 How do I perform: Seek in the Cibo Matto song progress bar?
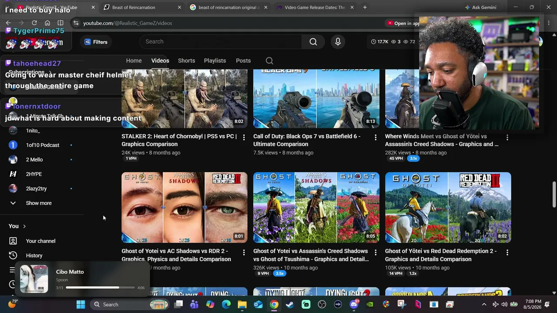click(100, 287)
